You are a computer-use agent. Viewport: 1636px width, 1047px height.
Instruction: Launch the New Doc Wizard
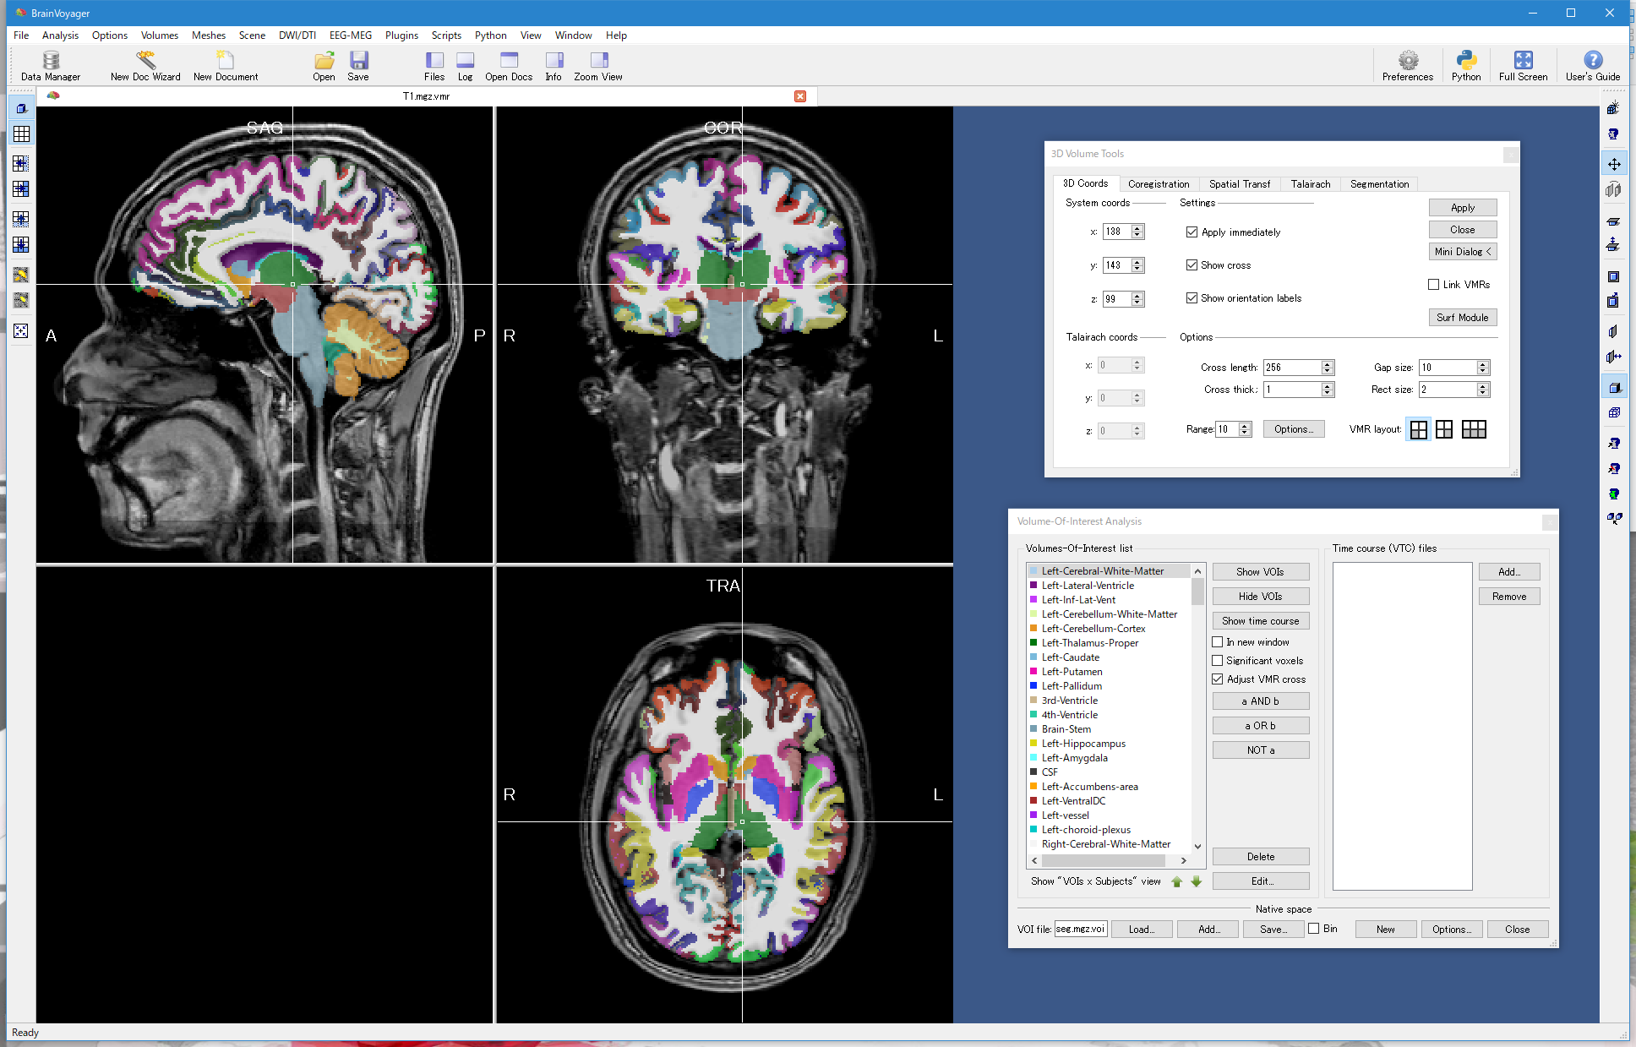[x=145, y=65]
